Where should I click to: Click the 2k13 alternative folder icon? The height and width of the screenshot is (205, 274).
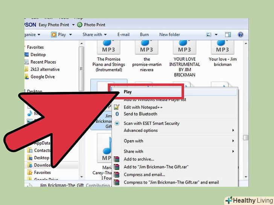point(26,69)
